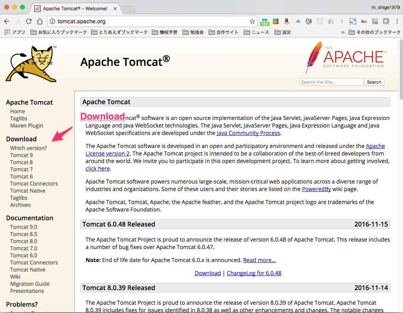Expand the hidden bookmarks overflow chevron
The width and height of the screenshot is (403, 313).
click(x=343, y=32)
